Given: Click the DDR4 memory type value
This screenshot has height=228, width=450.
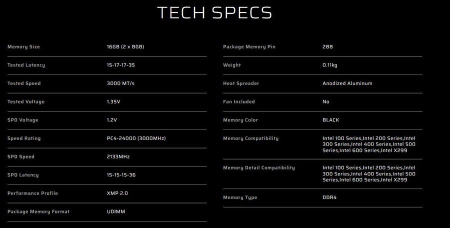Looking at the screenshot, I should 330,197.
